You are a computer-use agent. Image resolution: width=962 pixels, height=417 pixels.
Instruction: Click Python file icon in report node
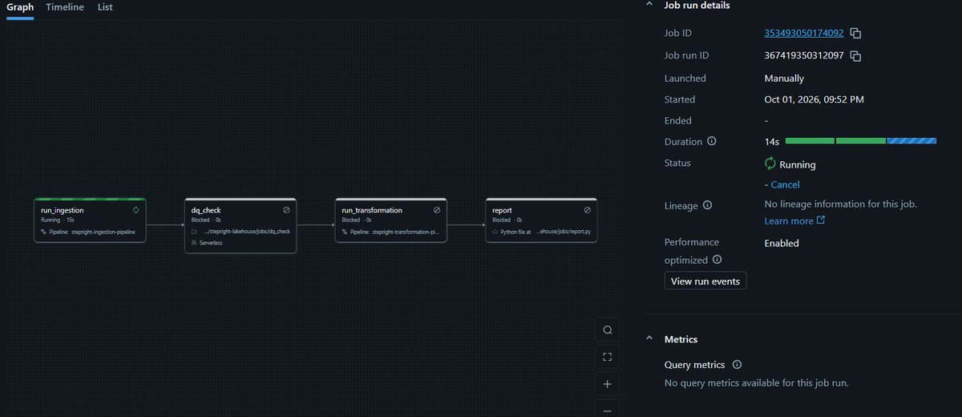[x=495, y=232]
